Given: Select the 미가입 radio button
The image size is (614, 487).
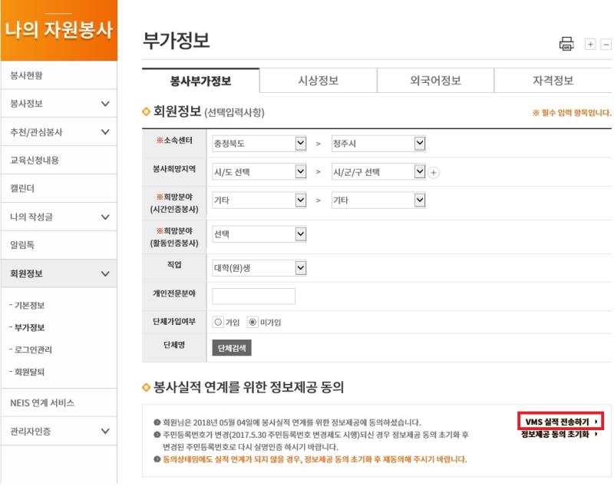Looking at the screenshot, I should [253, 323].
